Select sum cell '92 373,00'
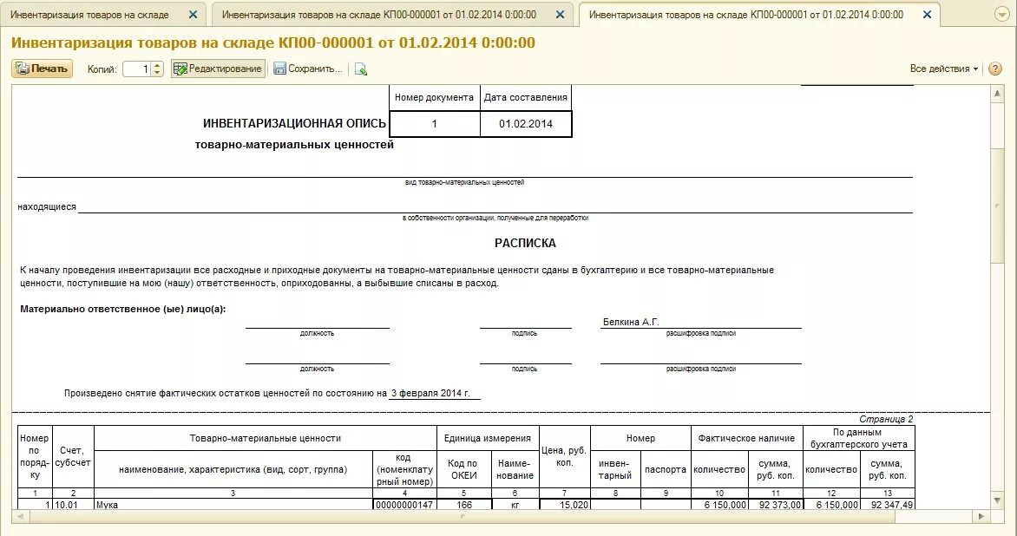The image size is (1017, 536). (x=776, y=505)
